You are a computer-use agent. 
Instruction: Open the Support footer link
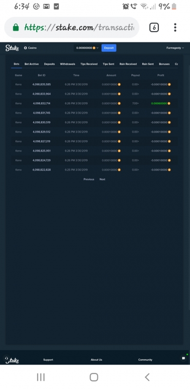click(48, 360)
